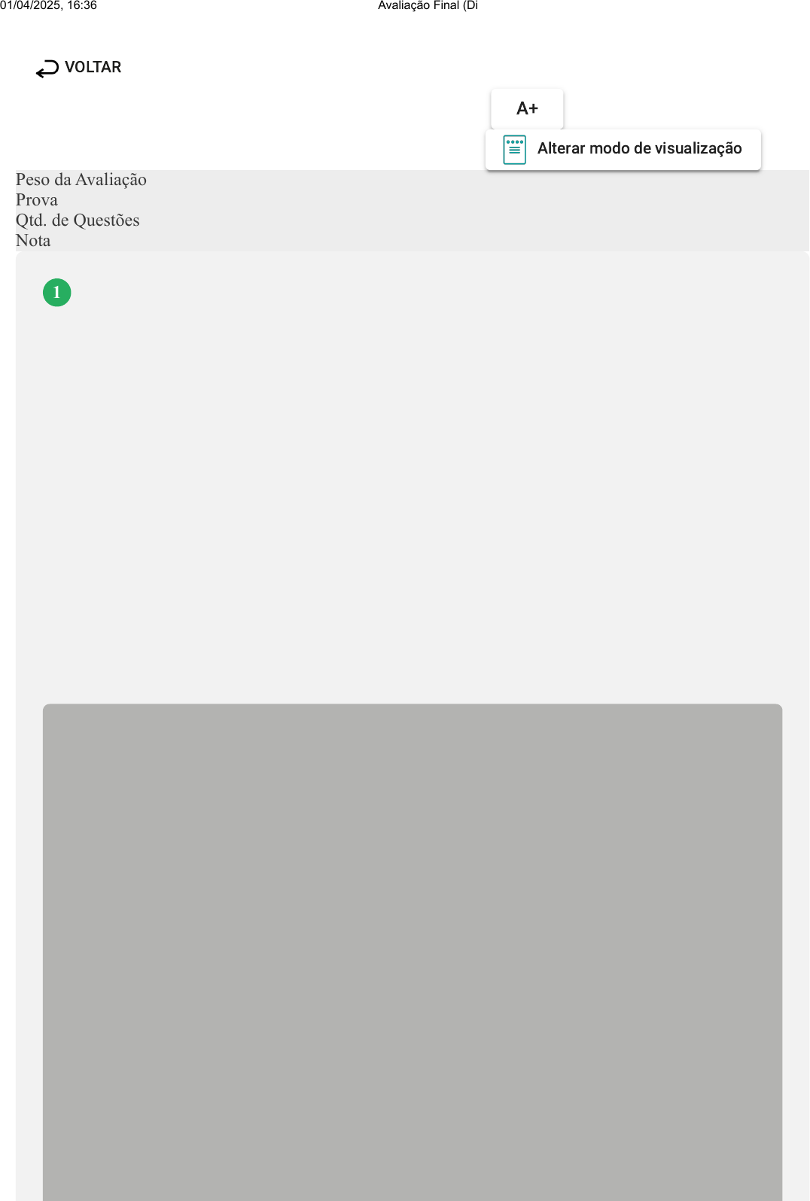This screenshot has height=1201, width=810.
Task: Click the word Avaliação in Peso label
Action: tap(111, 180)
